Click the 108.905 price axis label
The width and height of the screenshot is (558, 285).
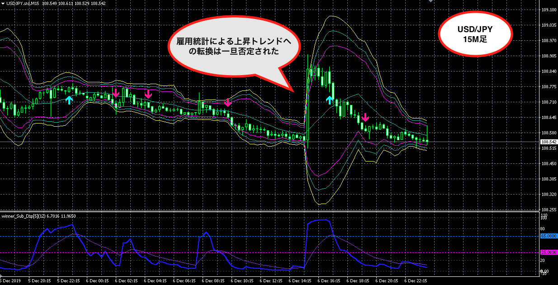548,56
